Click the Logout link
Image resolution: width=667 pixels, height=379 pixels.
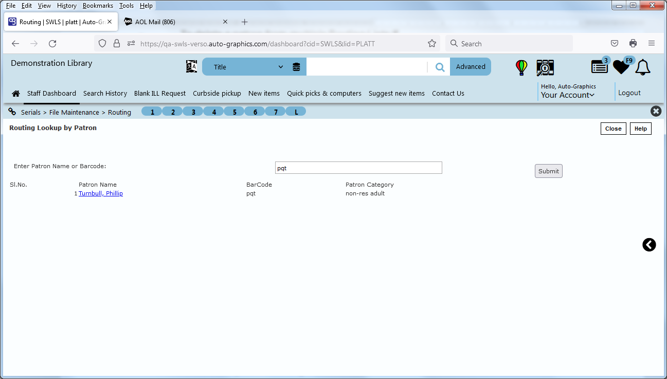click(629, 93)
